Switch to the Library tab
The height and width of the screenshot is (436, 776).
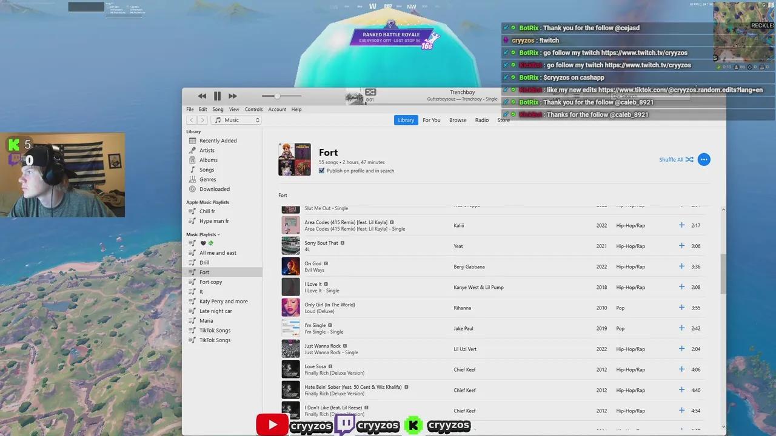coord(406,120)
